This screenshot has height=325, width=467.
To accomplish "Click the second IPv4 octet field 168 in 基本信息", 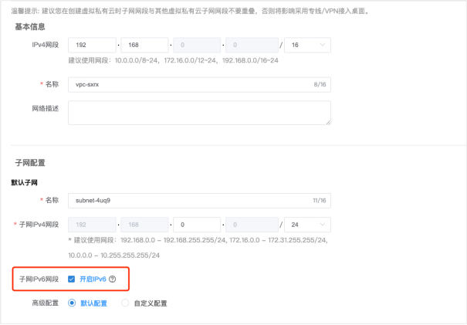I will tap(144, 46).
